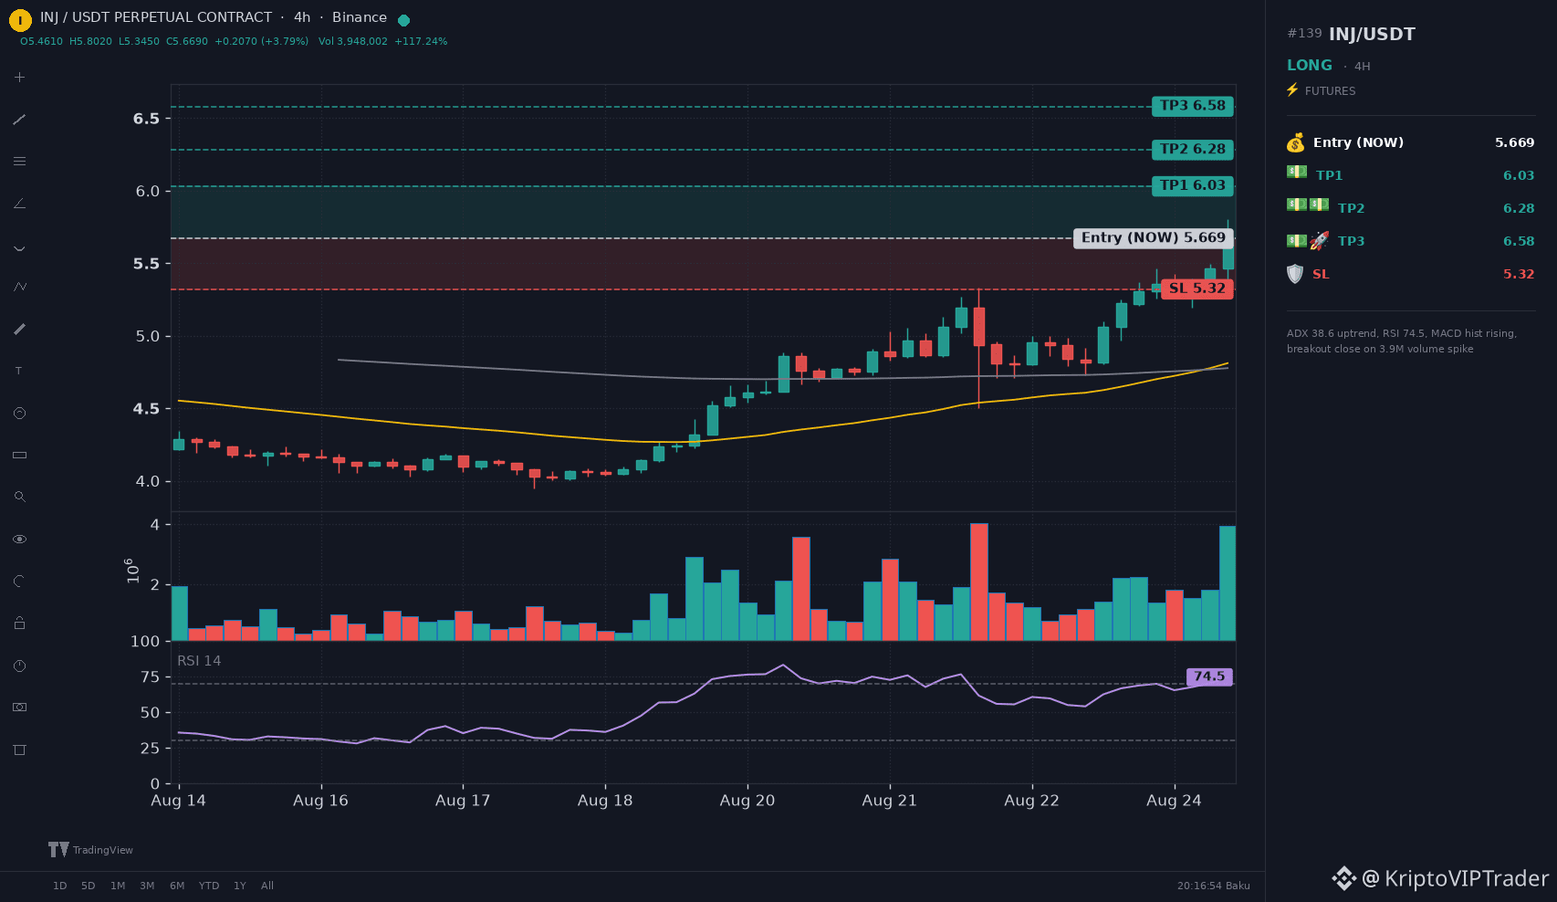Screen dimensions: 1557x902
Task: Switch chart range to 1M
Action: click(x=118, y=886)
